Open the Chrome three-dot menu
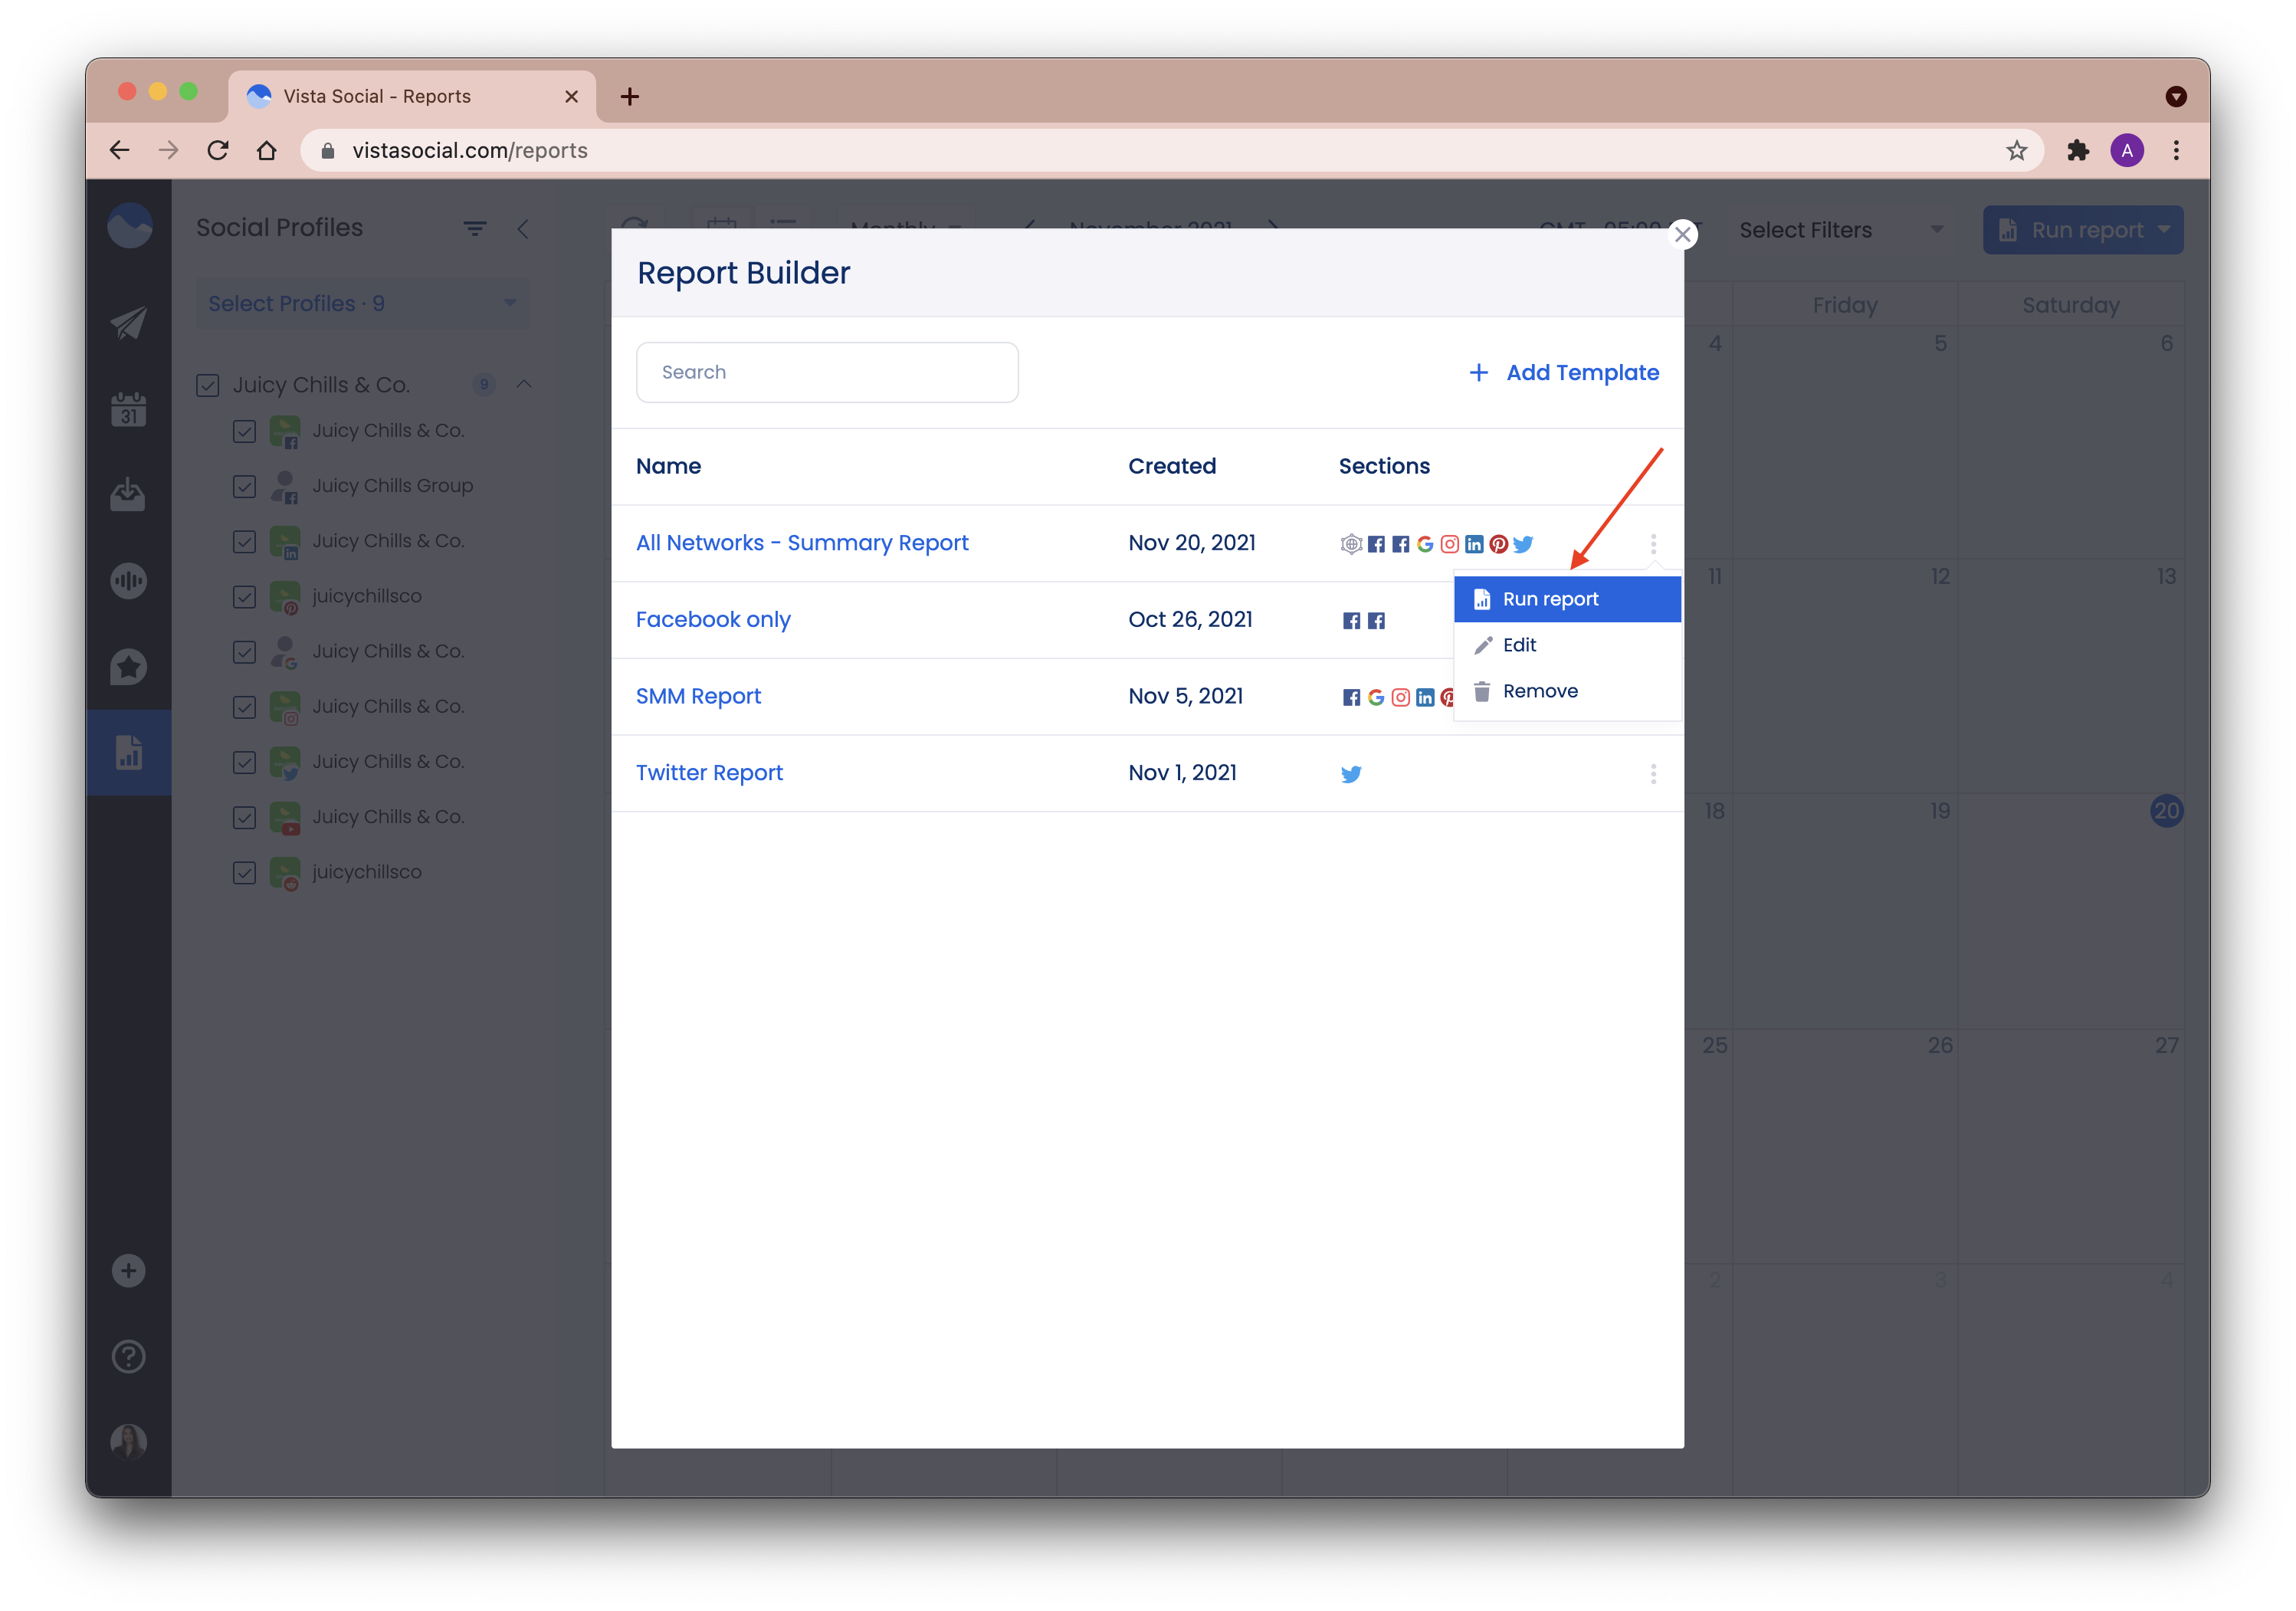The height and width of the screenshot is (1611, 2296). 2176,150
